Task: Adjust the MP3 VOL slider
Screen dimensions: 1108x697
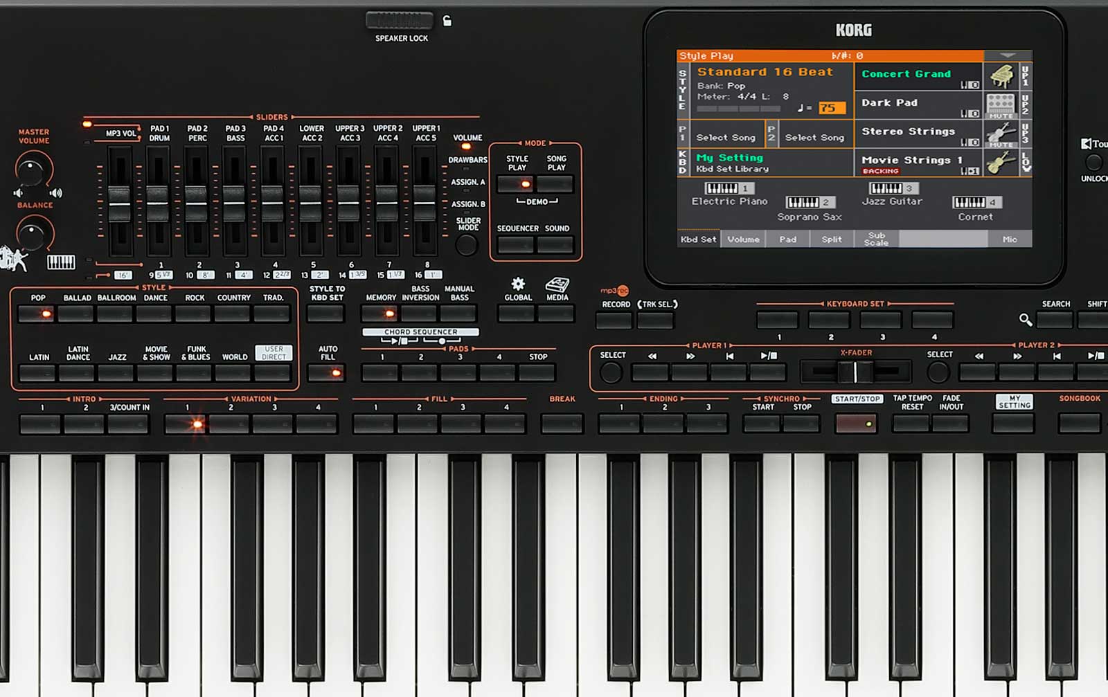Action: click(x=119, y=204)
